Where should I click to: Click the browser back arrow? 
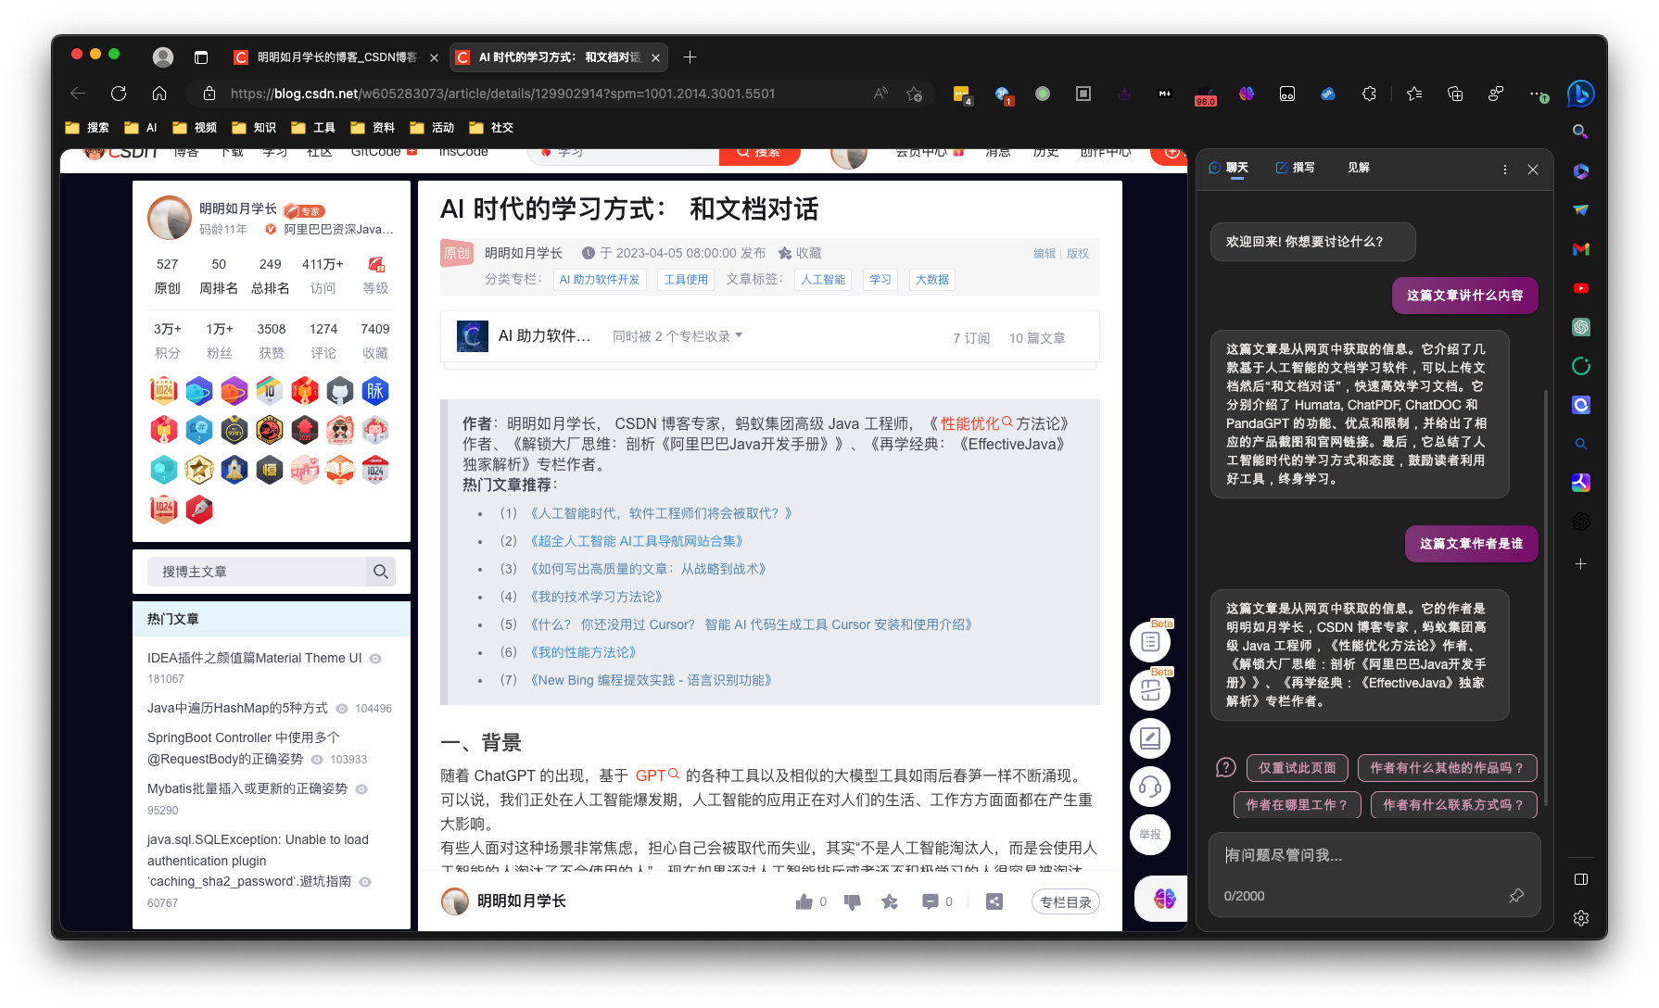[x=78, y=94]
